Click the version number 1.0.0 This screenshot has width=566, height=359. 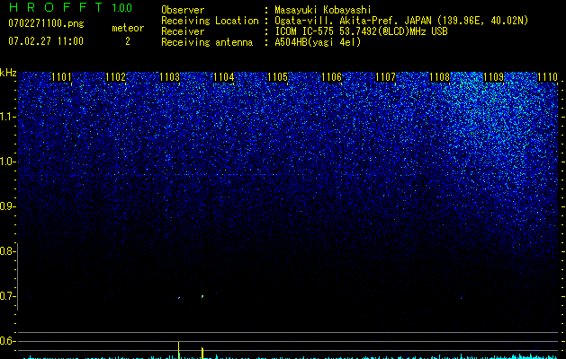pyautogui.click(x=122, y=7)
